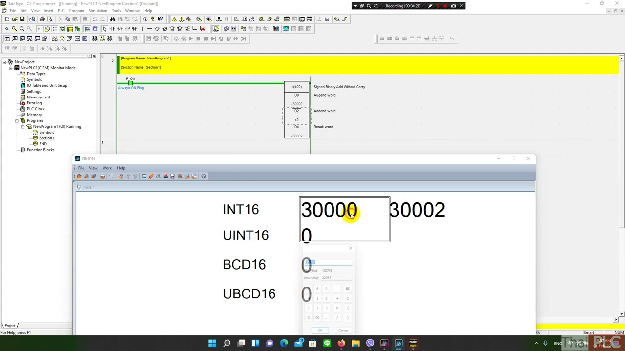Select END section in project tree

coord(43,144)
